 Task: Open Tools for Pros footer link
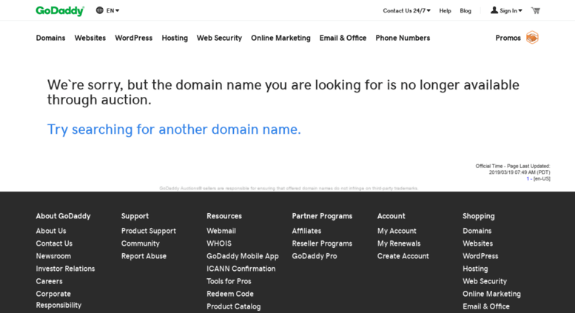(x=229, y=281)
